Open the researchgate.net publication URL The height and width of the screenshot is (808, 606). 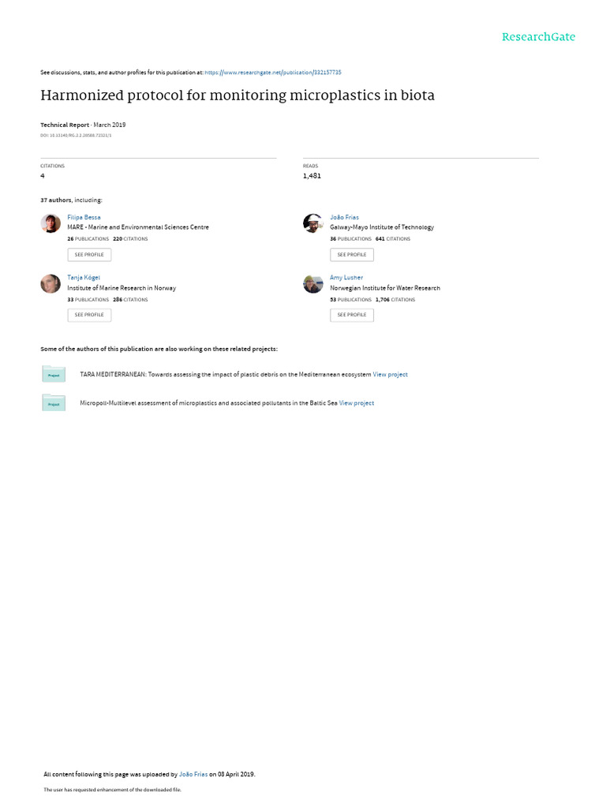tap(272, 73)
